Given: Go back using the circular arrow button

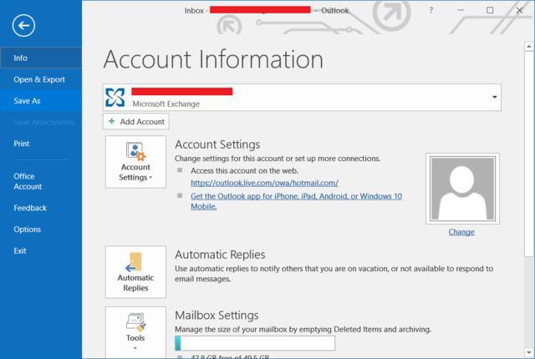Looking at the screenshot, I should [23, 26].
